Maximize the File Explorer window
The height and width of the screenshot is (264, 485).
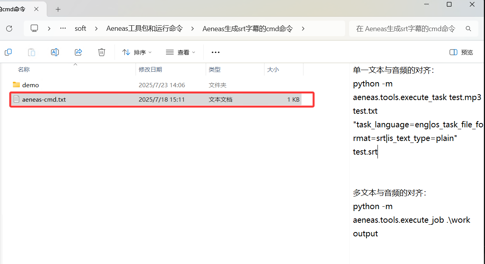[449, 4]
